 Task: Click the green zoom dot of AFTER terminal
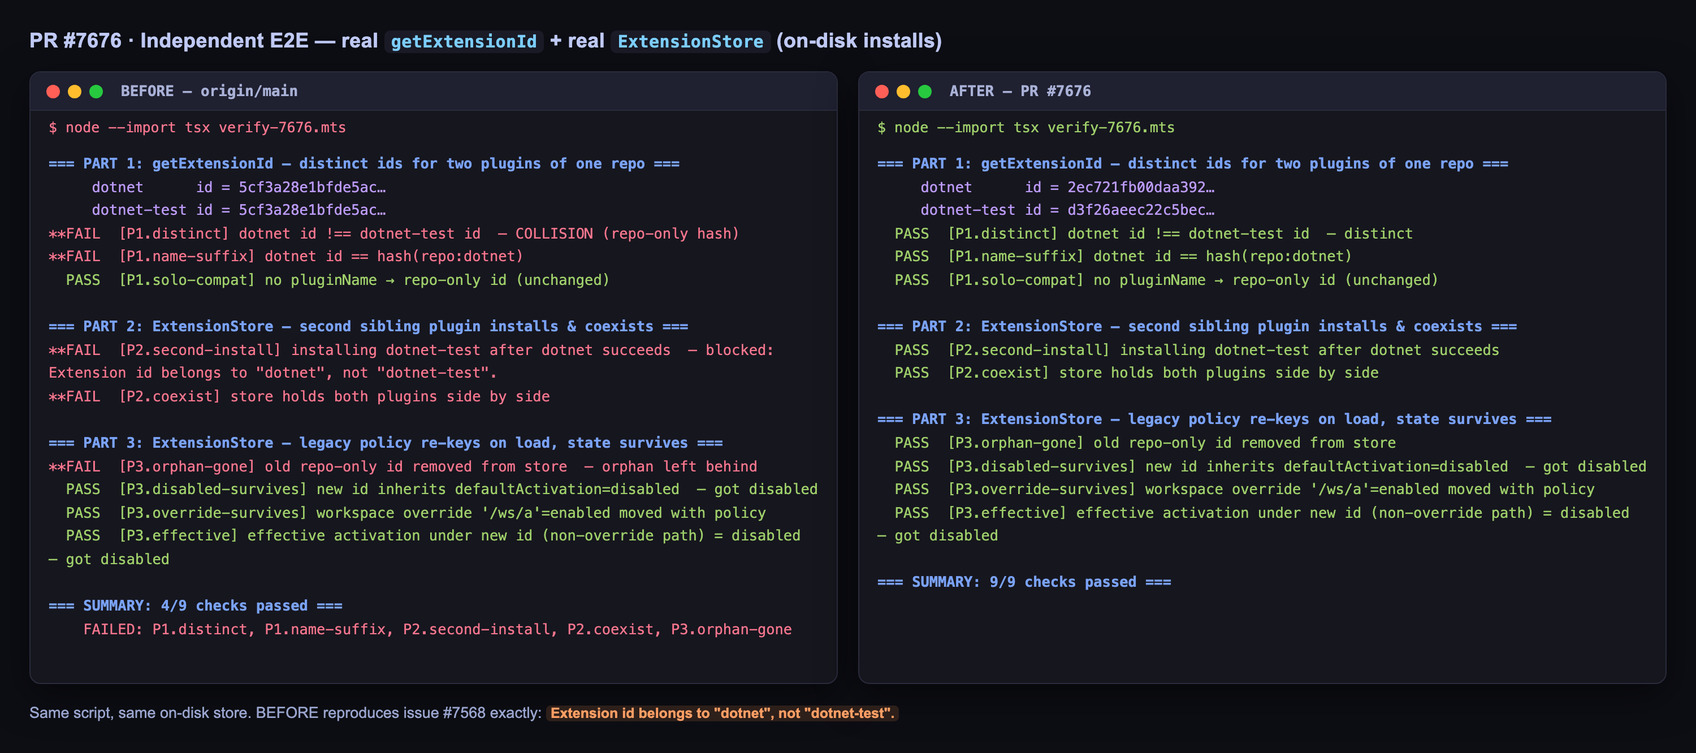pos(925,92)
